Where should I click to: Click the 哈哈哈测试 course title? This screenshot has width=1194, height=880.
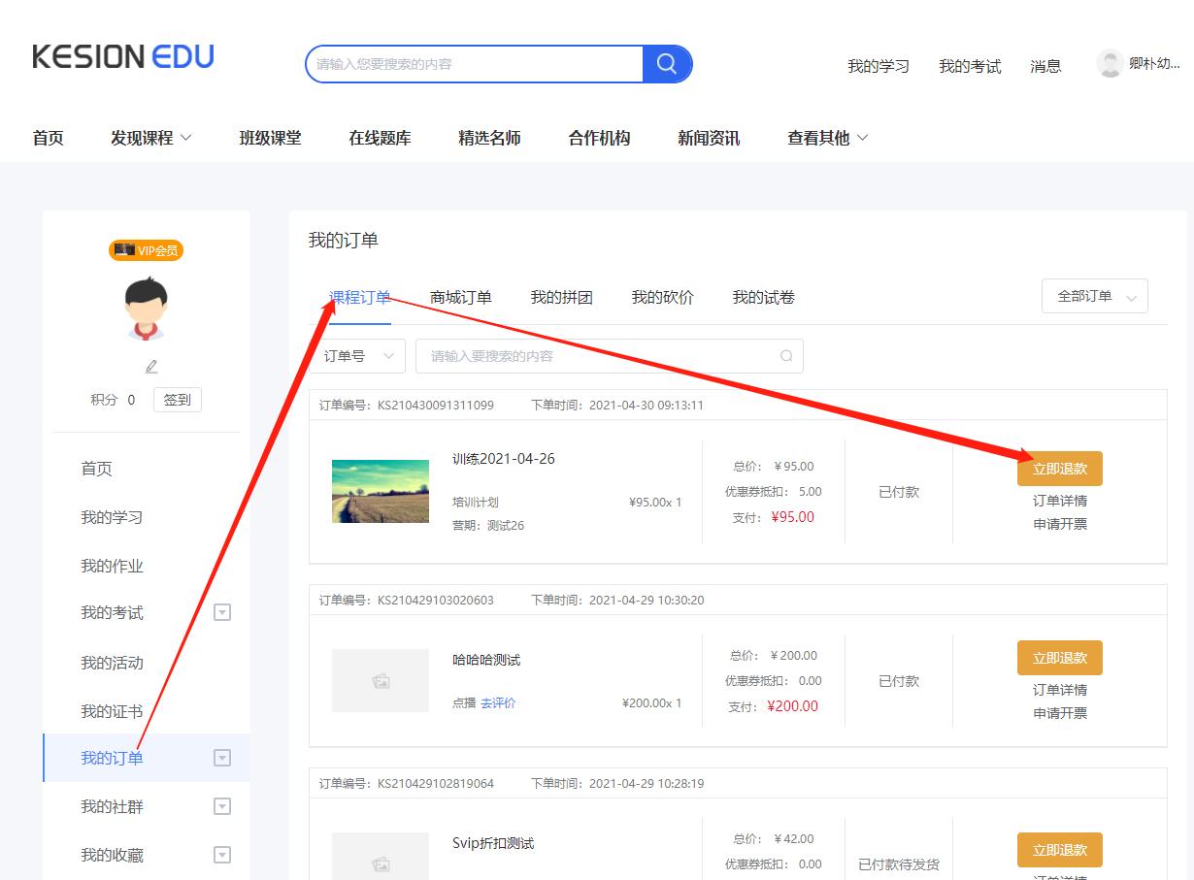pos(486,660)
